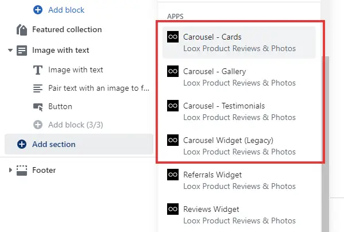
Task: Pick Carousel Widget (Legacy) from apps list
Action: [239, 146]
